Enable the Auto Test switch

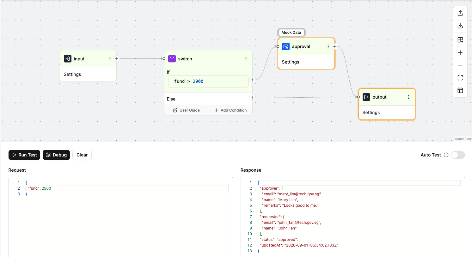pos(458,155)
